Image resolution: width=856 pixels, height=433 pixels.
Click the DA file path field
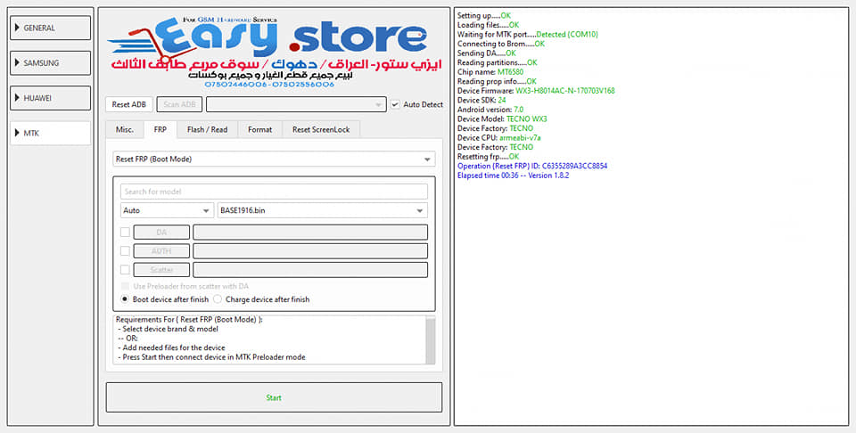(x=310, y=233)
